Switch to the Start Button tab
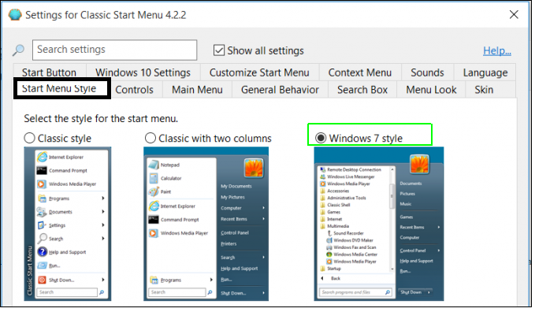 click(x=50, y=72)
